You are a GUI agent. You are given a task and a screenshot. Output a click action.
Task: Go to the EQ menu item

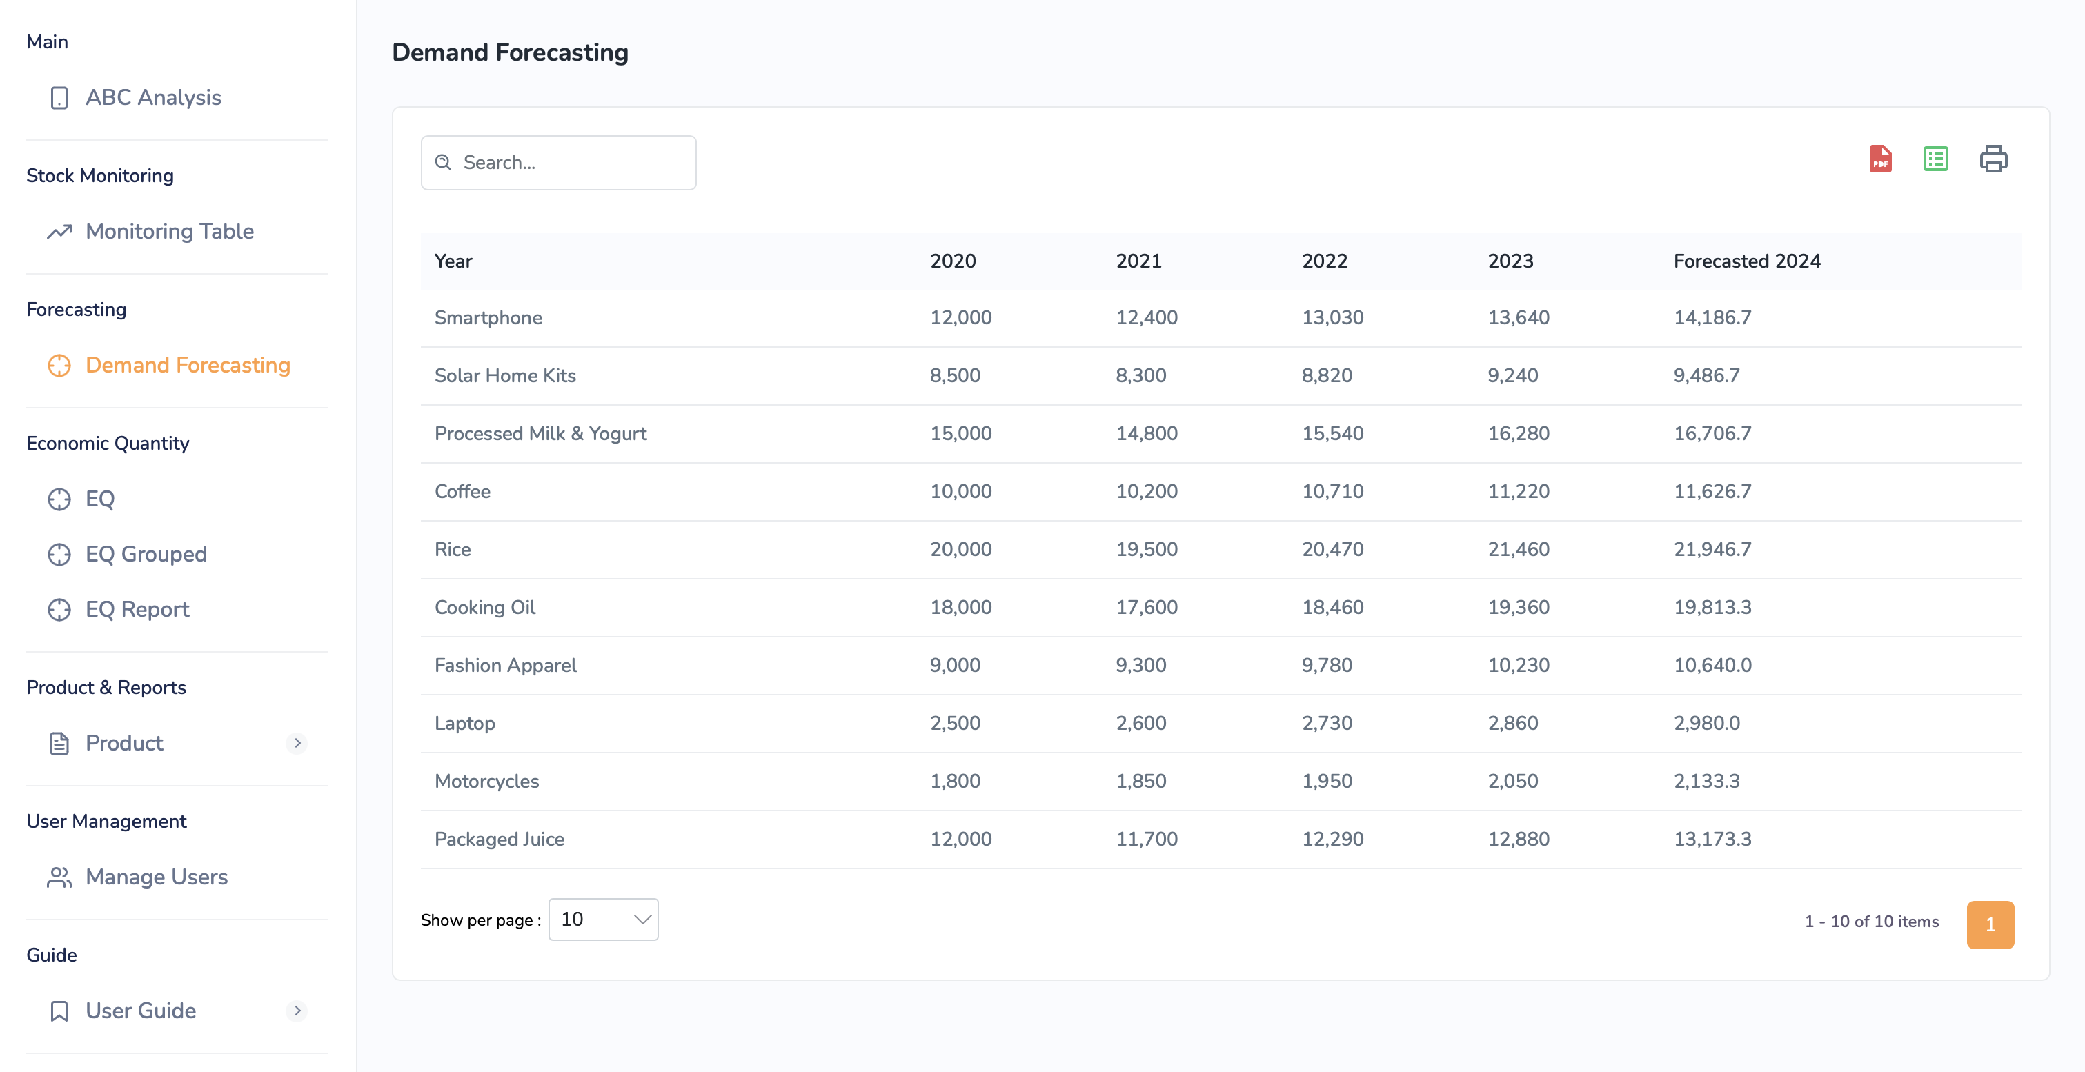click(99, 499)
